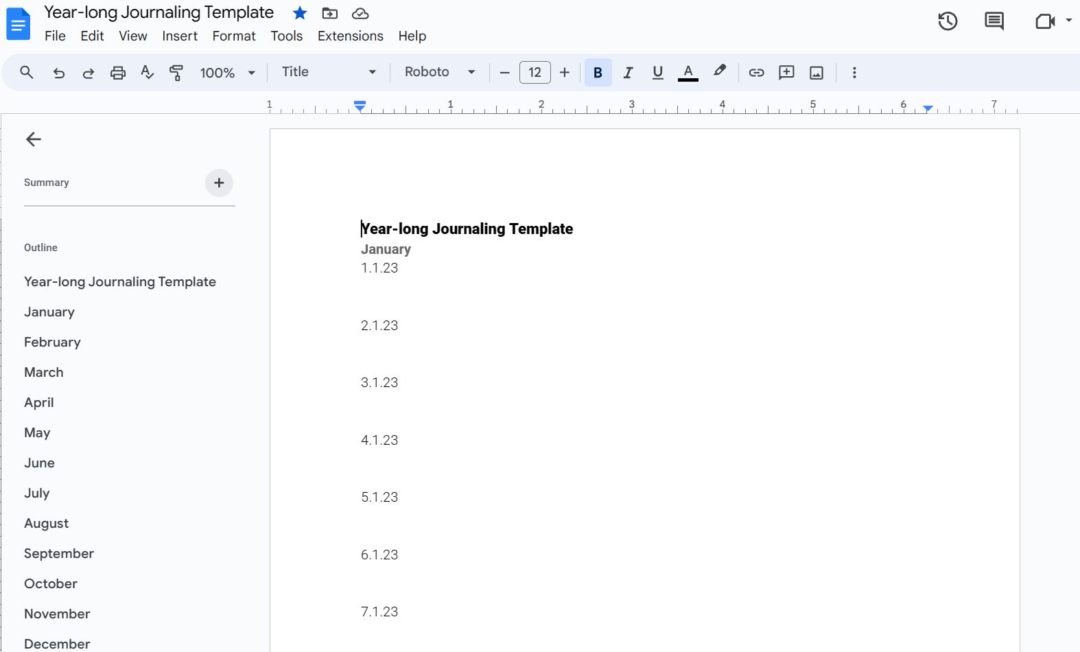
Task: Click the 7.1.23 date entry
Action: point(379,612)
